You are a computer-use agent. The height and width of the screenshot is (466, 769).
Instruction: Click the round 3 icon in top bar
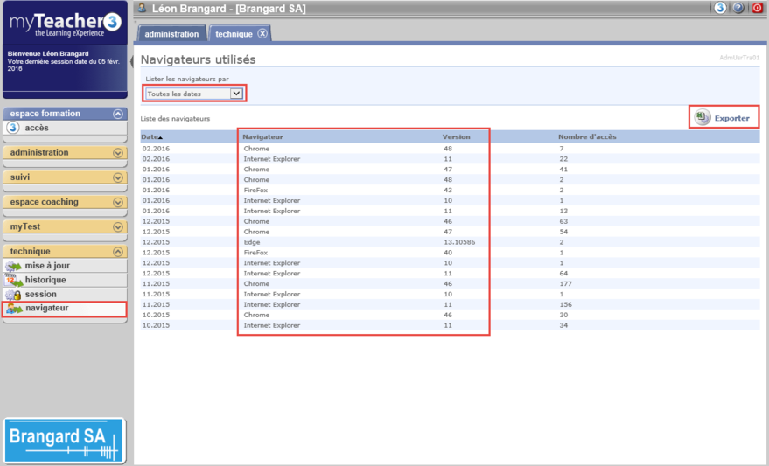[720, 8]
